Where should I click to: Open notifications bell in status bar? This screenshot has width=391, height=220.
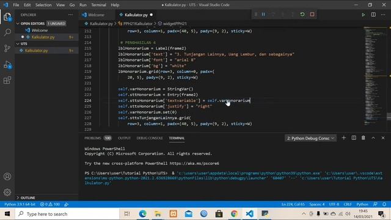pos(384,204)
